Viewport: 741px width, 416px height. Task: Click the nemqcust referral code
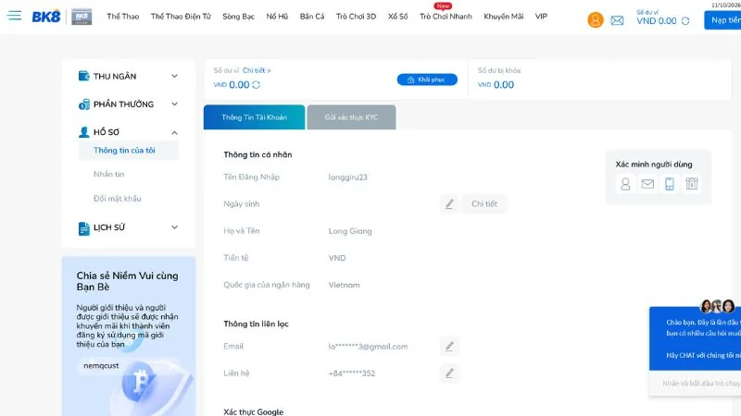[x=101, y=365]
